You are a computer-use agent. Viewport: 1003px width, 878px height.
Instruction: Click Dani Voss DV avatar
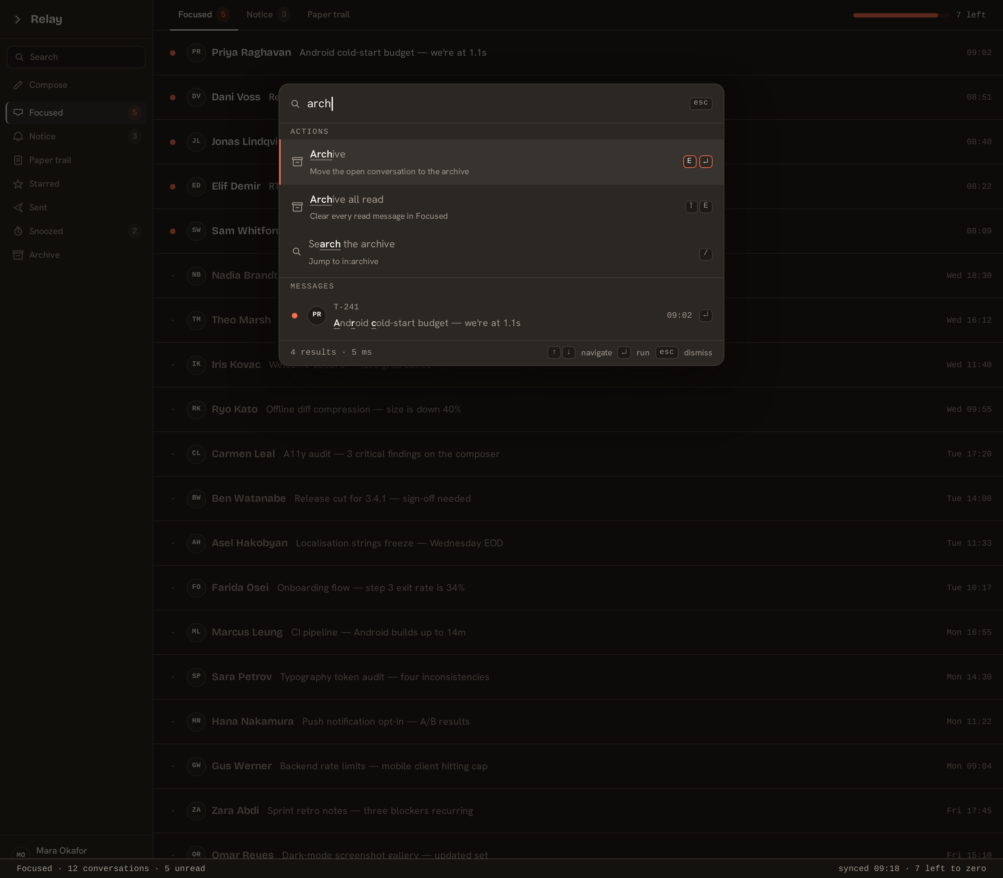[196, 97]
